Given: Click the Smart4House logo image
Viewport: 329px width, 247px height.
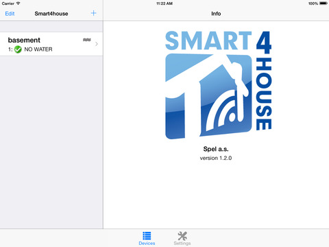Looking at the screenshot, I should (x=218, y=85).
